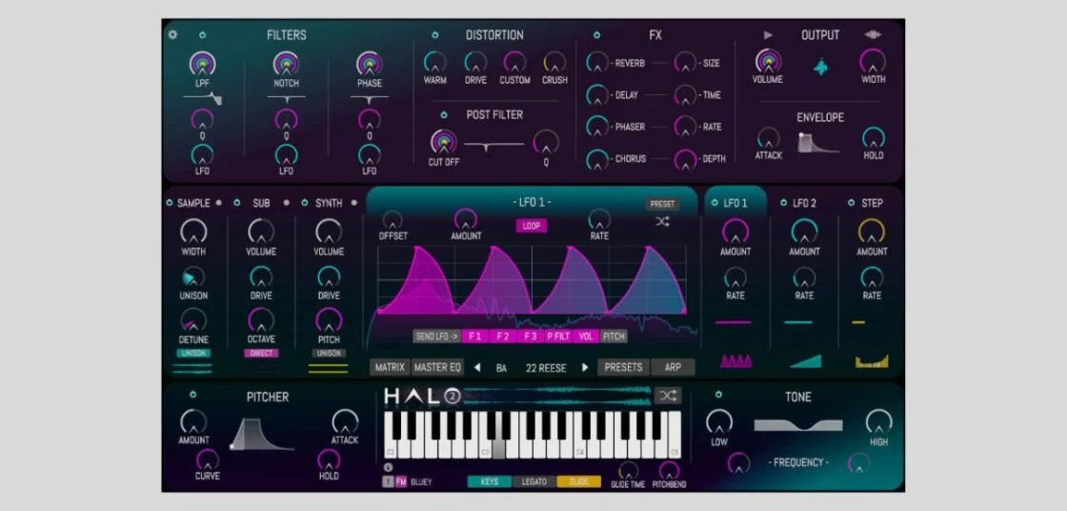
Task: Toggle the Distortion section power dot
Action: tap(435, 35)
